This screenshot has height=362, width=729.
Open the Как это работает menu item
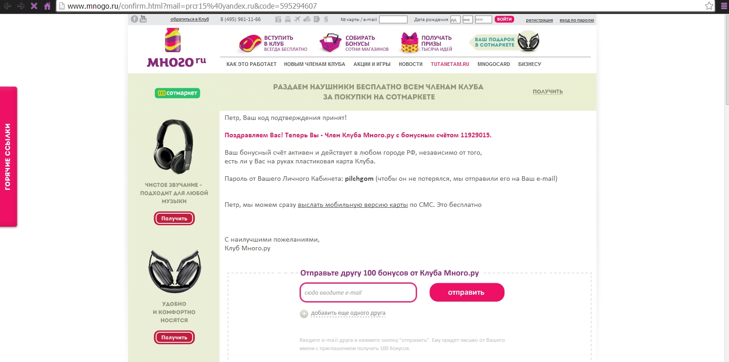click(x=252, y=64)
